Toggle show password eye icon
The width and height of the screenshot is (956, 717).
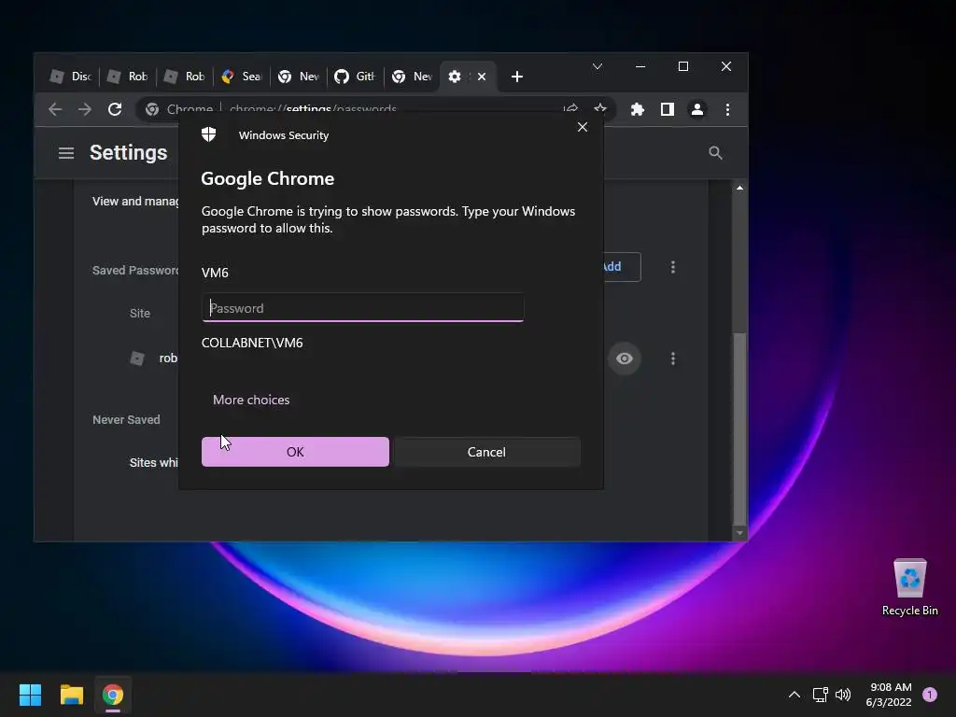tap(625, 358)
